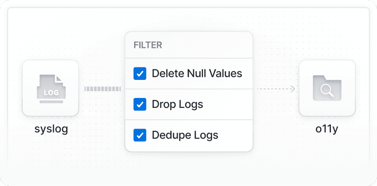Uncheck the Delete Null Values checkbox
This screenshot has width=377, height=186.
click(140, 74)
